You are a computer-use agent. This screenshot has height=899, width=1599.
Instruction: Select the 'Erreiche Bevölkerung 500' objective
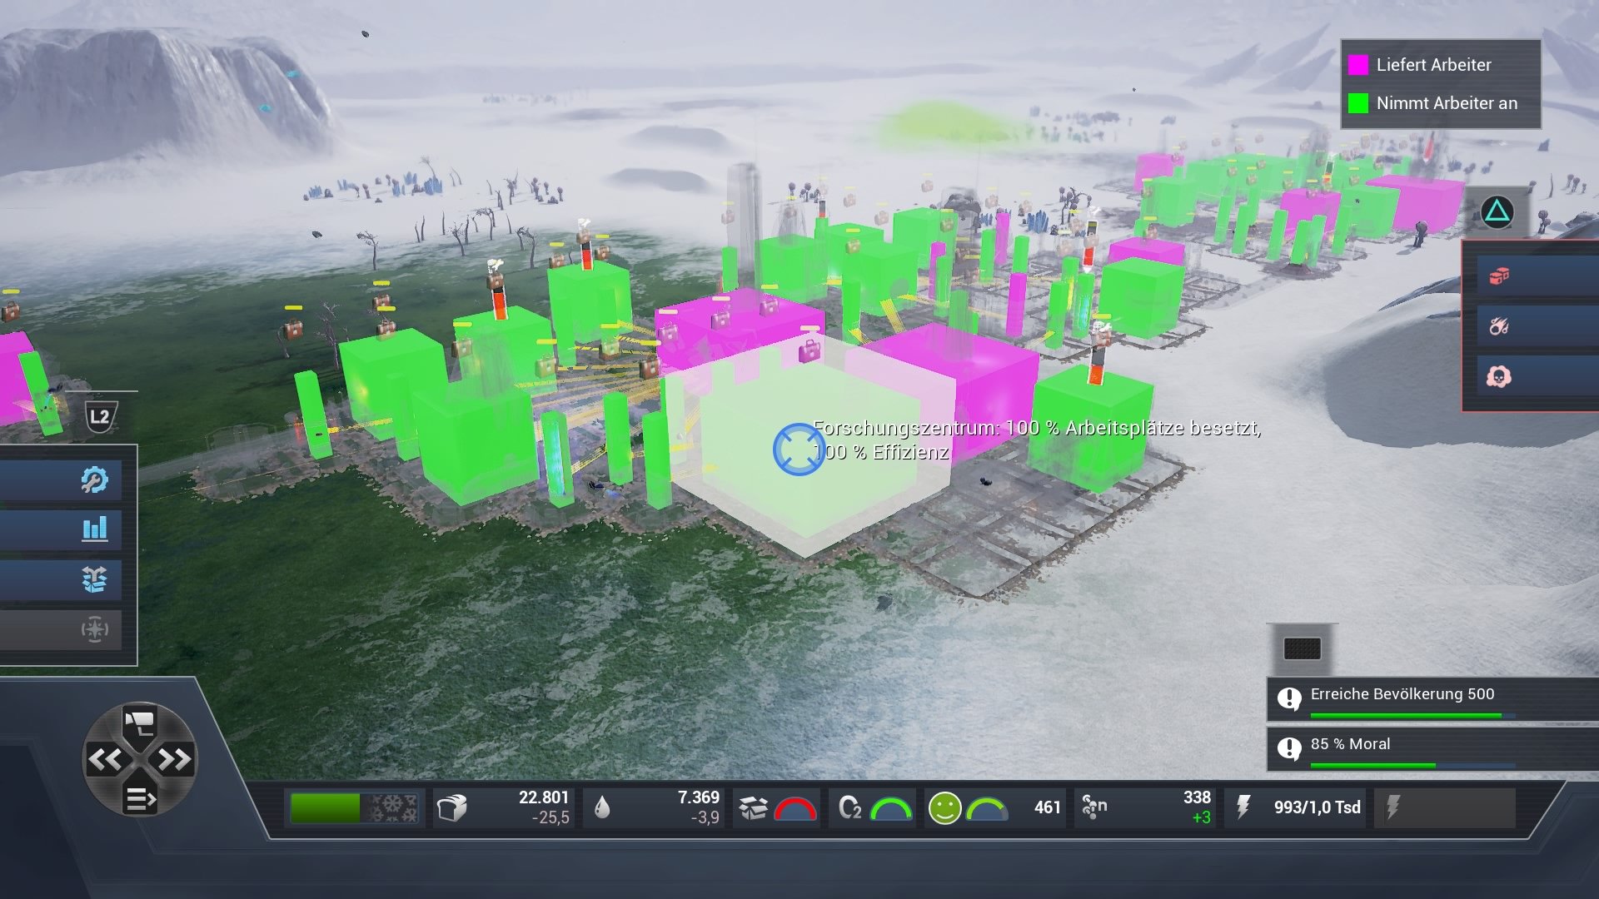[1402, 694]
